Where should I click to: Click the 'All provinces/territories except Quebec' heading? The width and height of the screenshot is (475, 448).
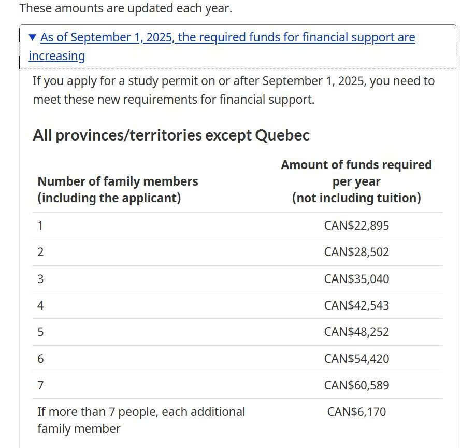click(x=171, y=135)
